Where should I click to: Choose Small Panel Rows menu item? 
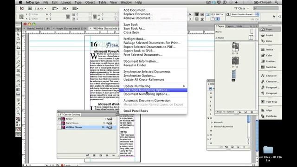pyautogui.click(x=153, y=111)
